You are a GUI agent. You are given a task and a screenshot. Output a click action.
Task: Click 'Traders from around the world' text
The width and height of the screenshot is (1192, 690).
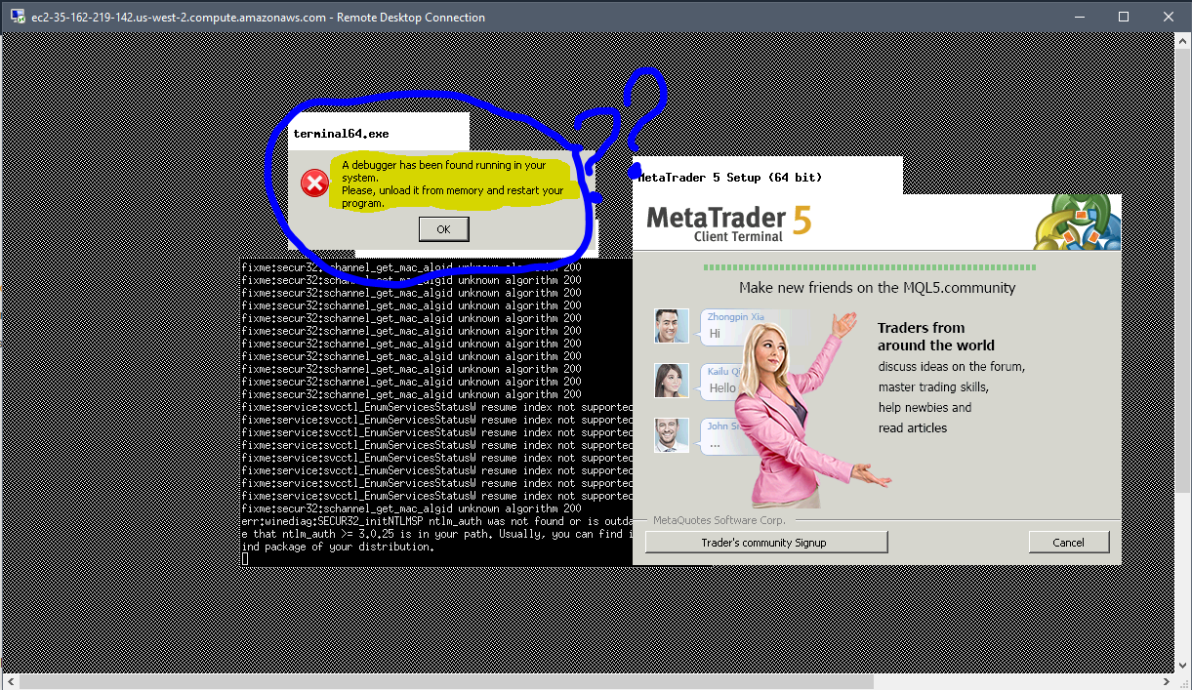[936, 337]
